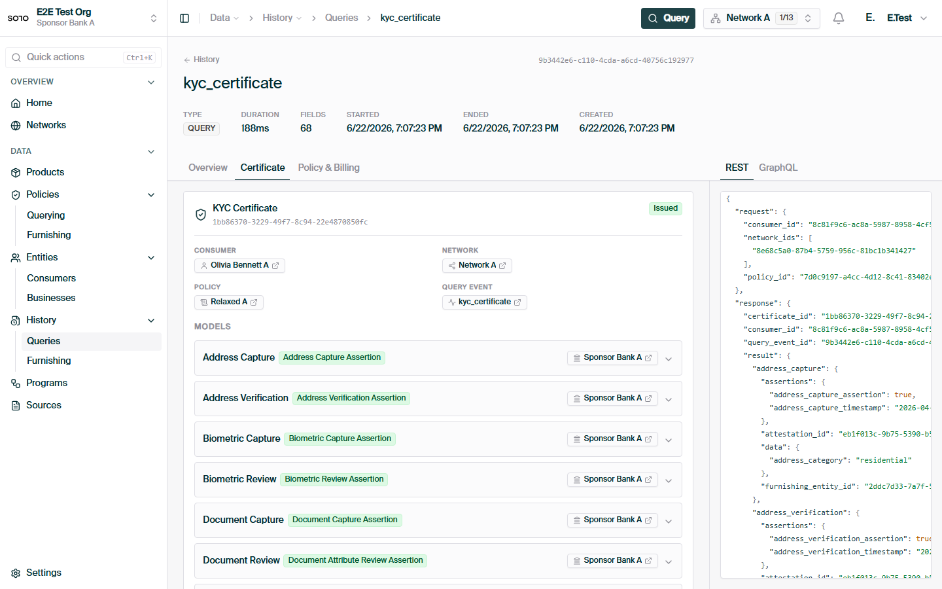Viewport: 942px width, 589px height.
Task: Expand the Document Review model row
Action: [669, 562]
